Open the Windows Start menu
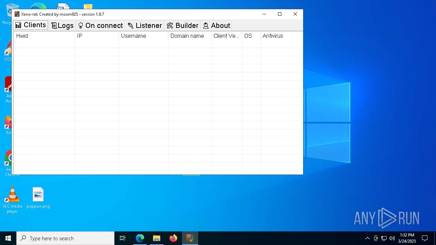The height and width of the screenshot is (245, 436). click(8, 238)
